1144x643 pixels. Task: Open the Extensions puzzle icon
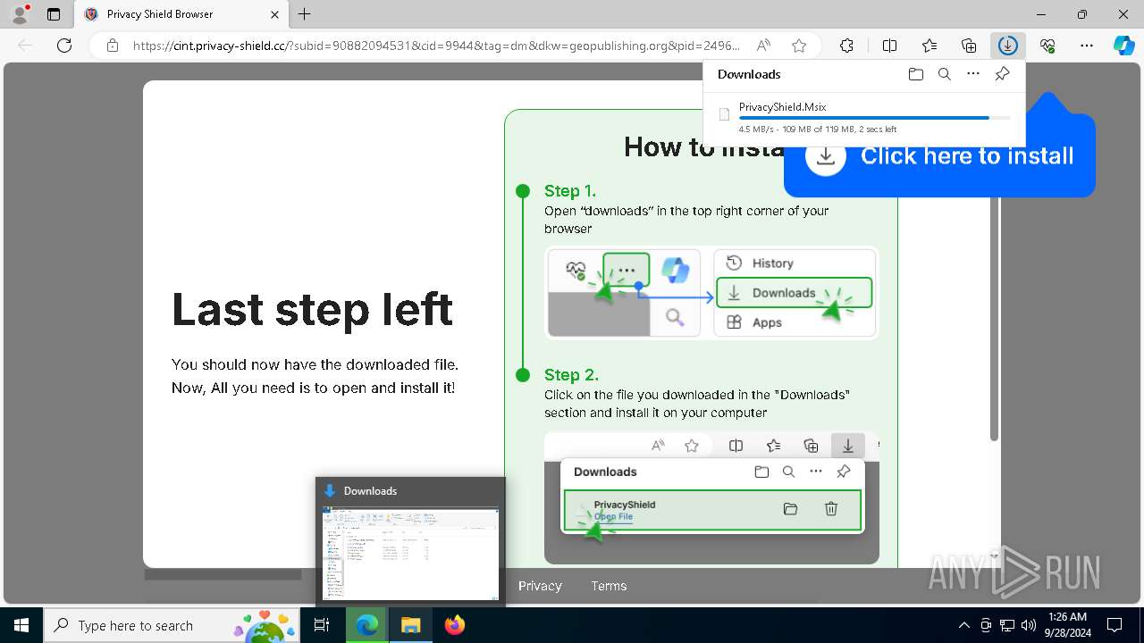tap(846, 46)
